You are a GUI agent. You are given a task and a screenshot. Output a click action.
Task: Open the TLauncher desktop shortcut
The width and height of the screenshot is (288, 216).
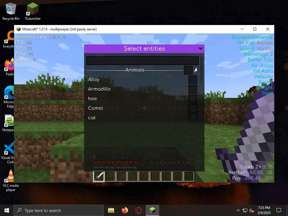click(x=33, y=11)
